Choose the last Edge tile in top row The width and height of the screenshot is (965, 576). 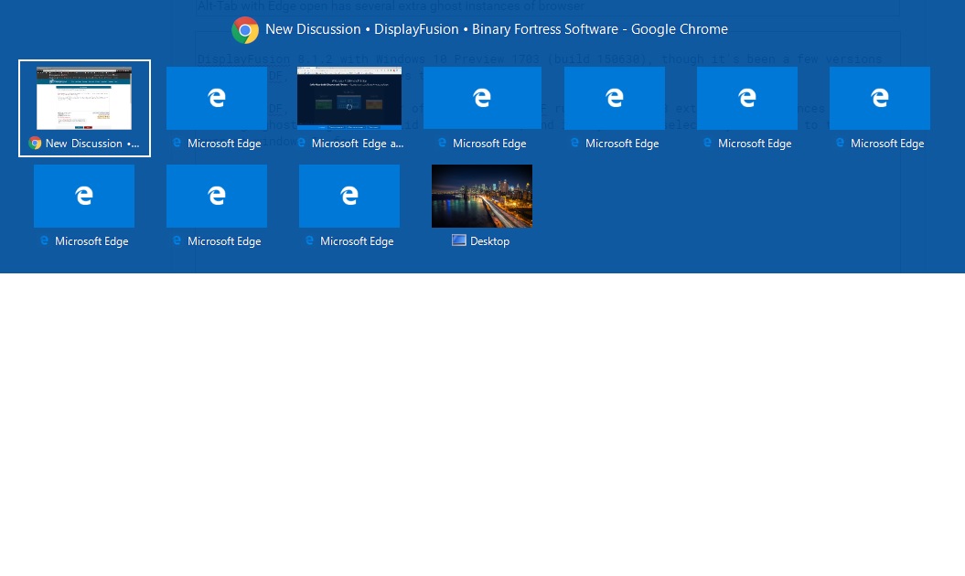880,98
